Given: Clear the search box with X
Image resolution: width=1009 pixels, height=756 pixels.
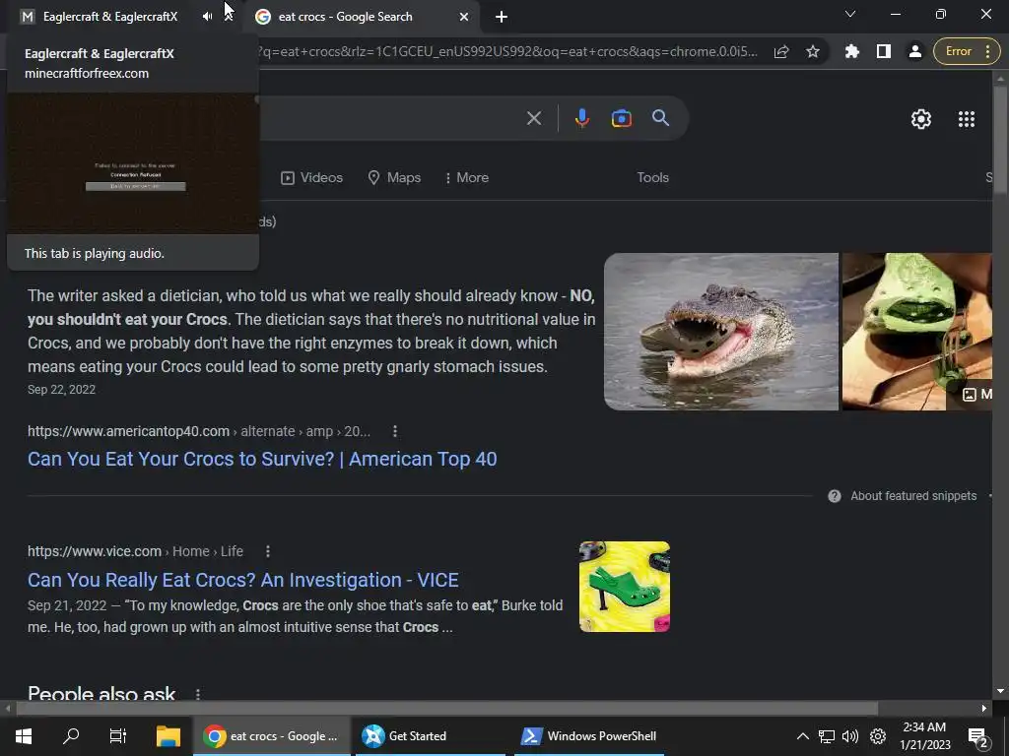Looking at the screenshot, I should pyautogui.click(x=533, y=118).
